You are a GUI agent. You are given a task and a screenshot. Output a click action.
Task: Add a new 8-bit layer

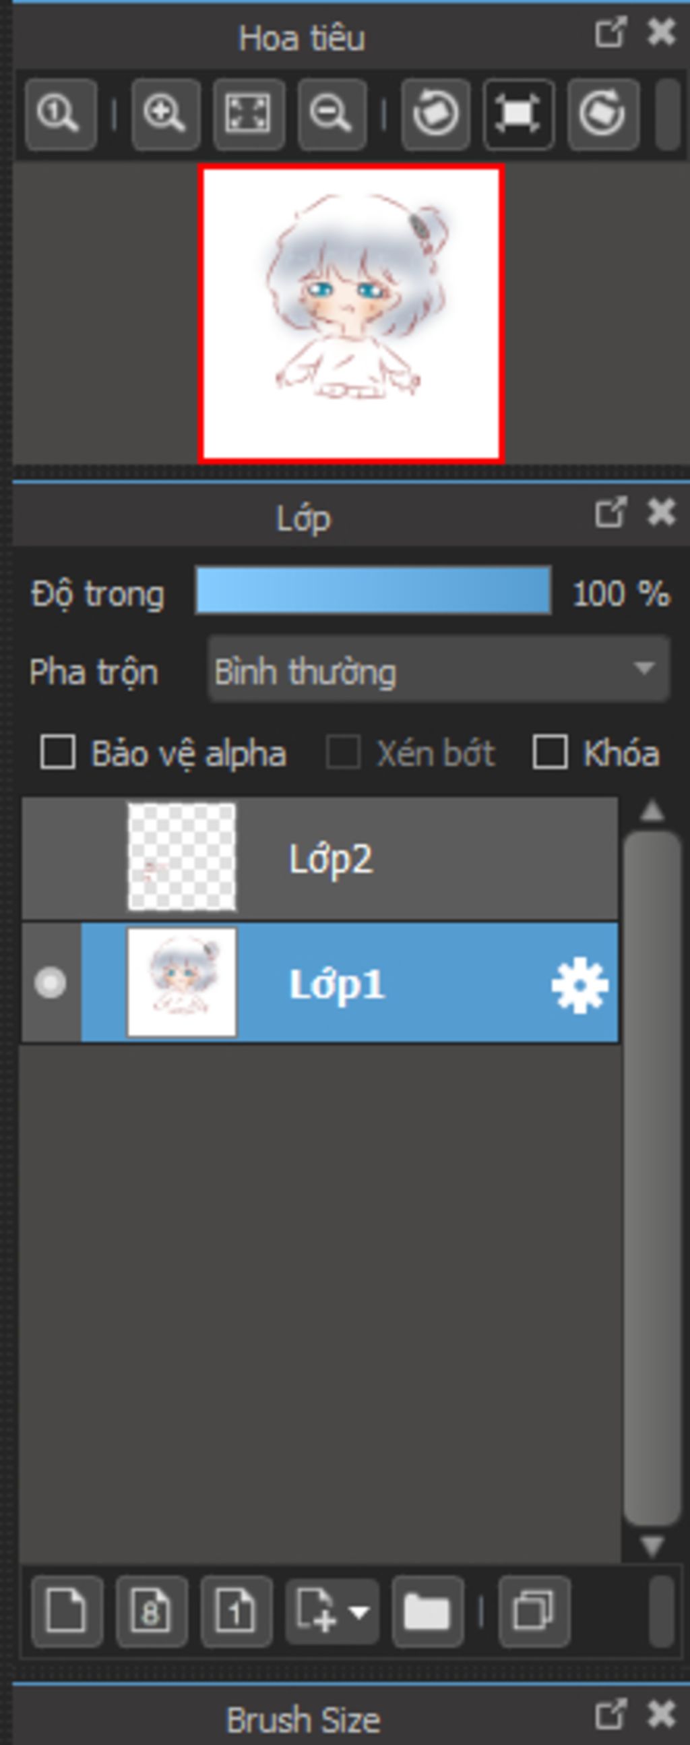tap(151, 1611)
